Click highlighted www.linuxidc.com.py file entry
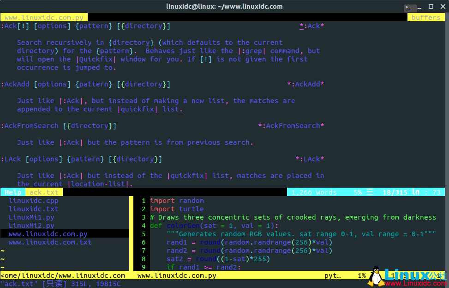The image size is (449, 288). pos(48,234)
